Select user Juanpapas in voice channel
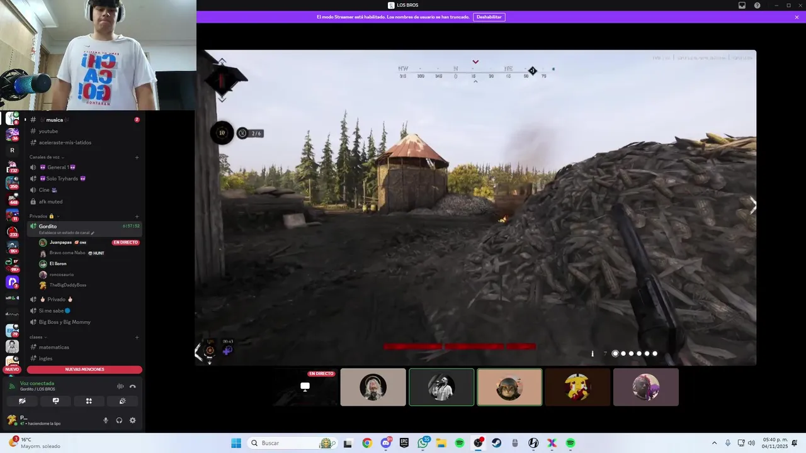 60,242
